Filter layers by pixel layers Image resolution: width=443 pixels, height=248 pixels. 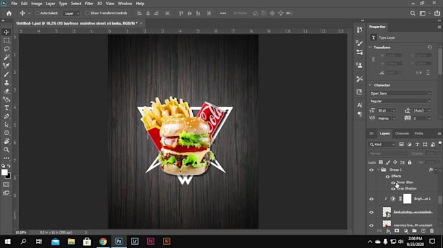[x=401, y=144]
